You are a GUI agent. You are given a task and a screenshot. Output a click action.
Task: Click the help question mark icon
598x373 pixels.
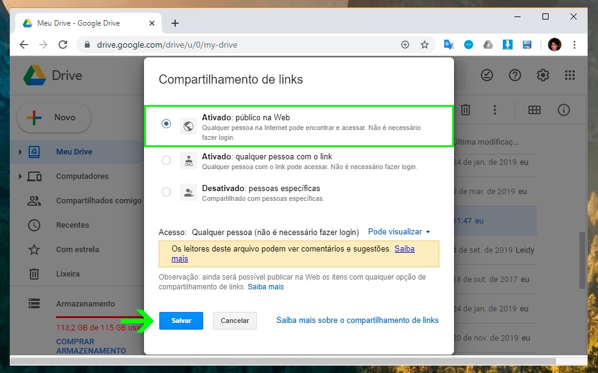point(515,75)
